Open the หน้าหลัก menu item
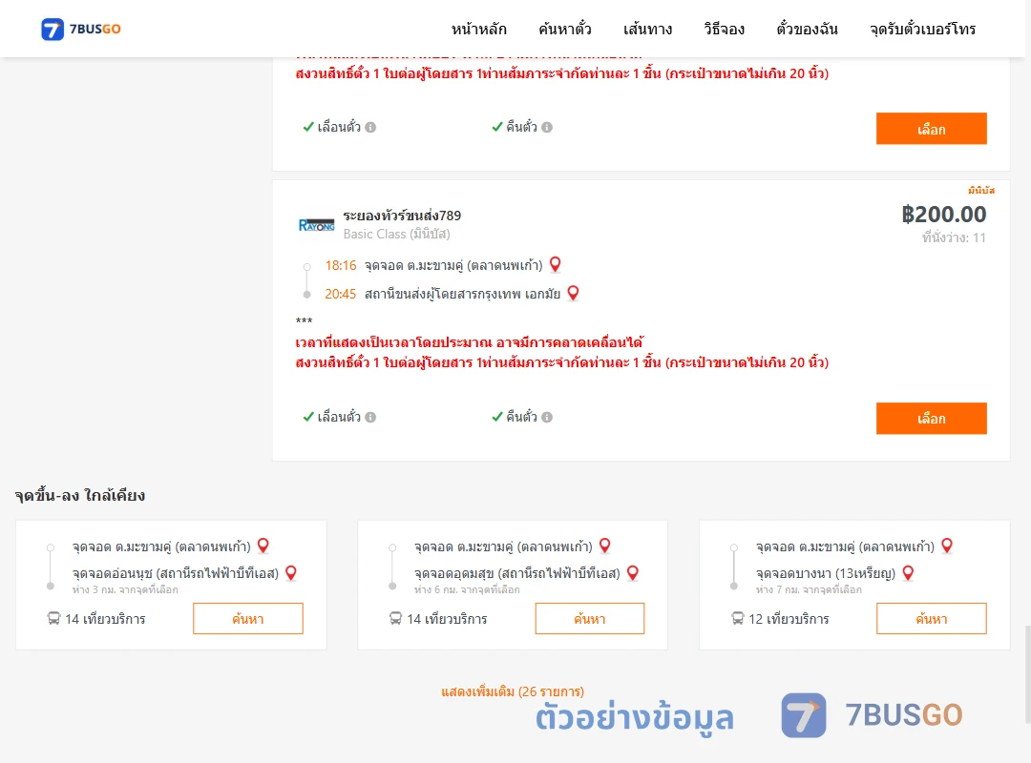The image size is (1031, 763). (x=478, y=29)
